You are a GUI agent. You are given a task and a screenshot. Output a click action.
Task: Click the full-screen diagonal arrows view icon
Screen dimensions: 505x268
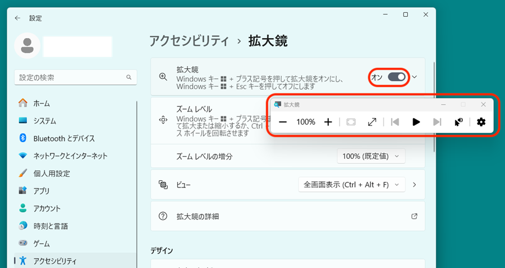pos(372,122)
